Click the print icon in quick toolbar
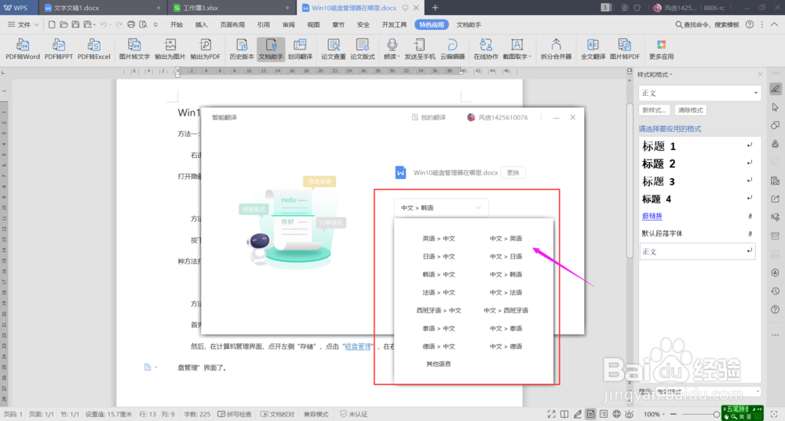This screenshot has height=421, width=785. click(x=131, y=24)
